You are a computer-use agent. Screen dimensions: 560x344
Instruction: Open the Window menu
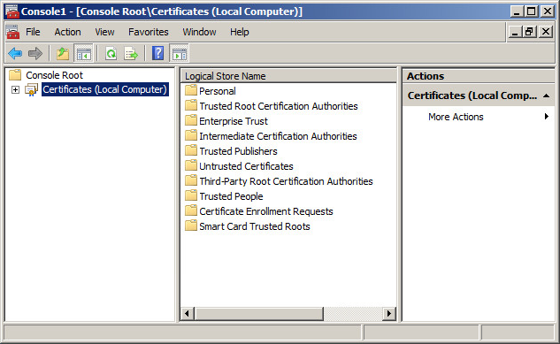(199, 32)
